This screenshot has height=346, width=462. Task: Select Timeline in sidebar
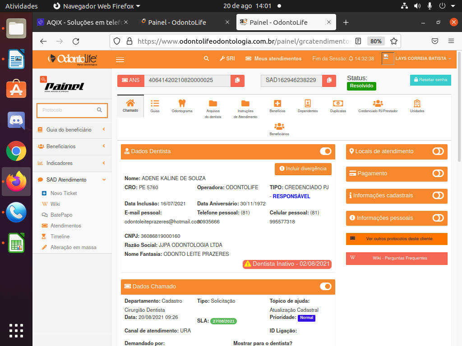(x=60, y=237)
